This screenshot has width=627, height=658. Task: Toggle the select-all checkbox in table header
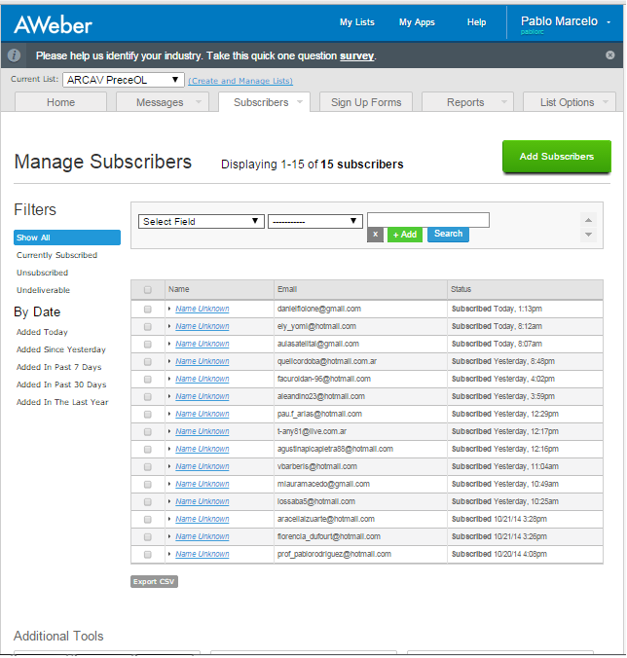147,289
